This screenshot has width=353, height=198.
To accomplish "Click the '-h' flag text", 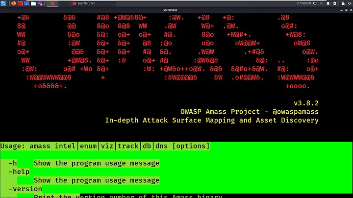I will pyautogui.click(x=13, y=163).
